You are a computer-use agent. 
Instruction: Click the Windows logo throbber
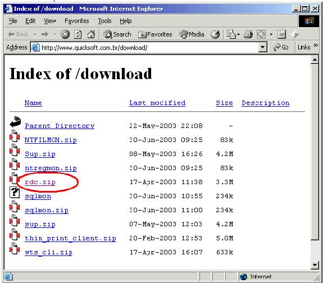coord(309,21)
